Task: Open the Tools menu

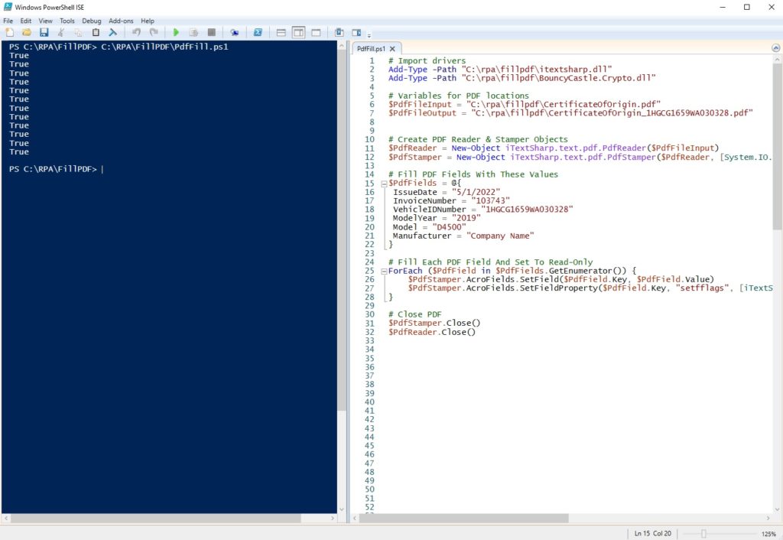Action: click(x=67, y=21)
